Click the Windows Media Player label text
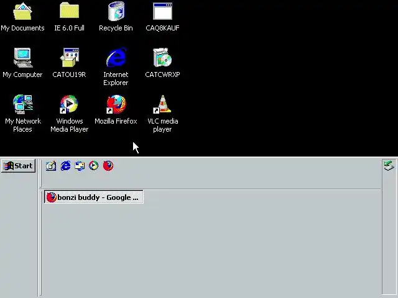The height and width of the screenshot is (298, 398). [x=69, y=125]
